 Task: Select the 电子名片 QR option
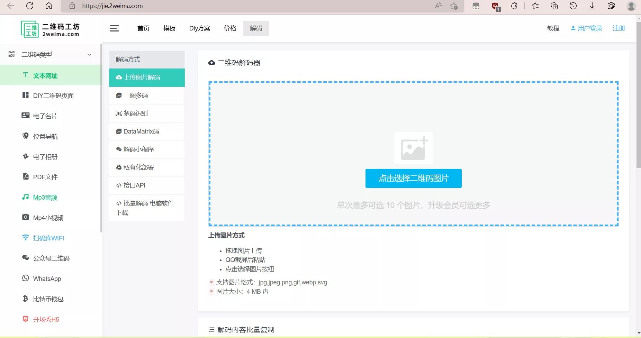click(x=45, y=116)
